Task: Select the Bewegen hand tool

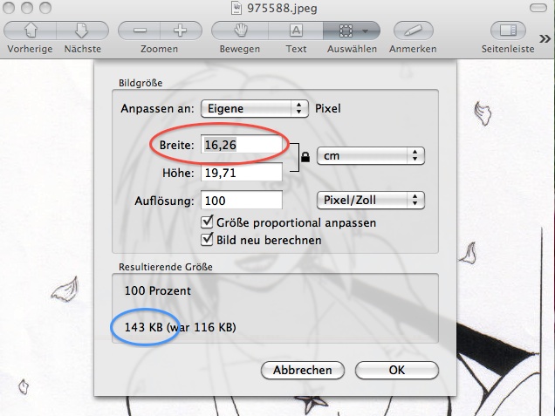Action: (239, 30)
